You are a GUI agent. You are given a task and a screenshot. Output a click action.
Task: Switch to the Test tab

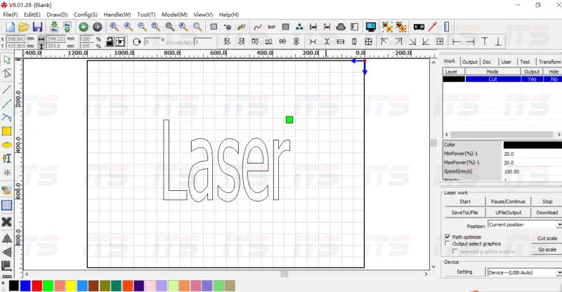[525, 62]
